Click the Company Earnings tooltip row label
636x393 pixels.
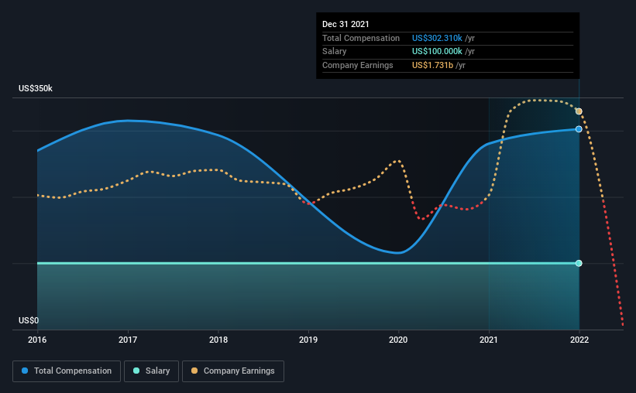(x=358, y=65)
